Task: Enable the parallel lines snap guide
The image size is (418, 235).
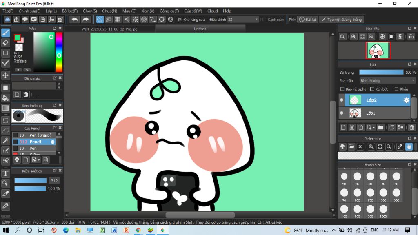Action: (x=109, y=20)
